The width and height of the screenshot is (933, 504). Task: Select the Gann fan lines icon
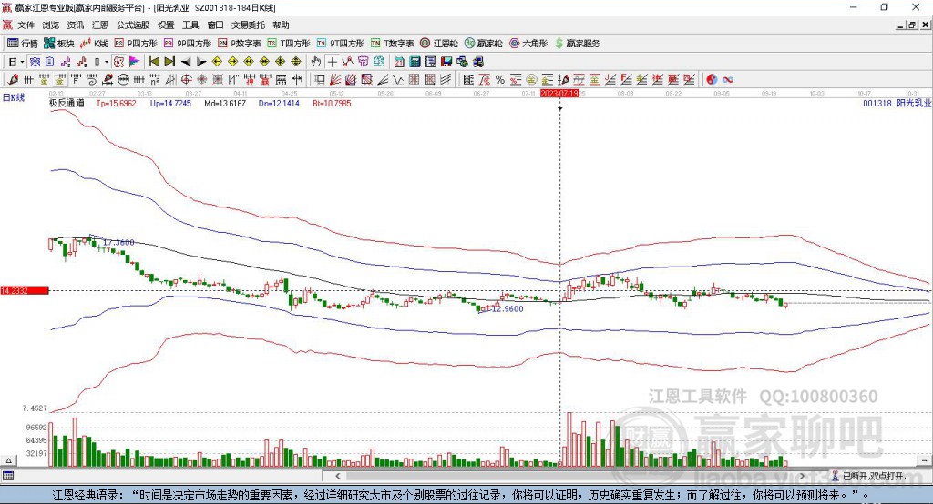[x=336, y=79]
